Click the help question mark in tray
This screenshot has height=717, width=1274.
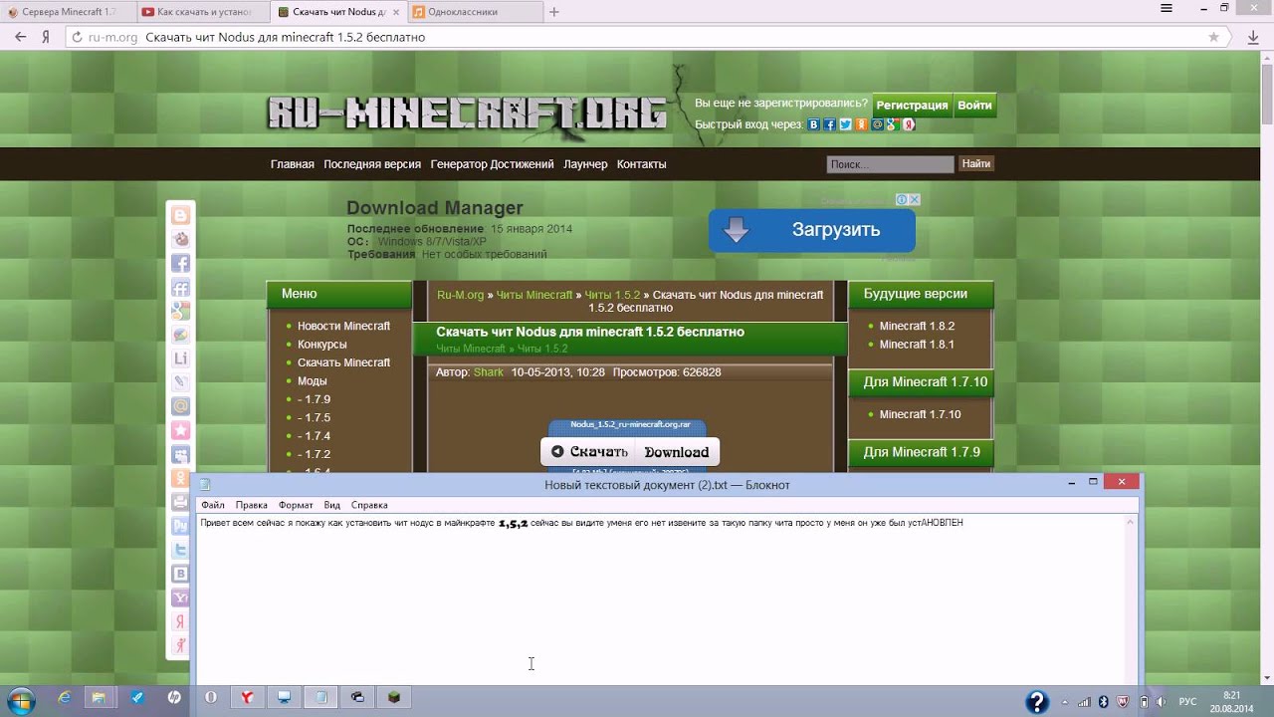[1036, 702]
